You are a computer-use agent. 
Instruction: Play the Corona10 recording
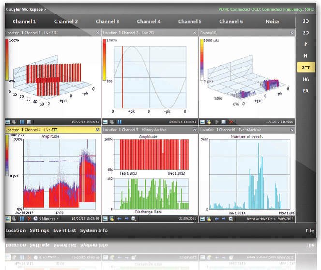217,122
